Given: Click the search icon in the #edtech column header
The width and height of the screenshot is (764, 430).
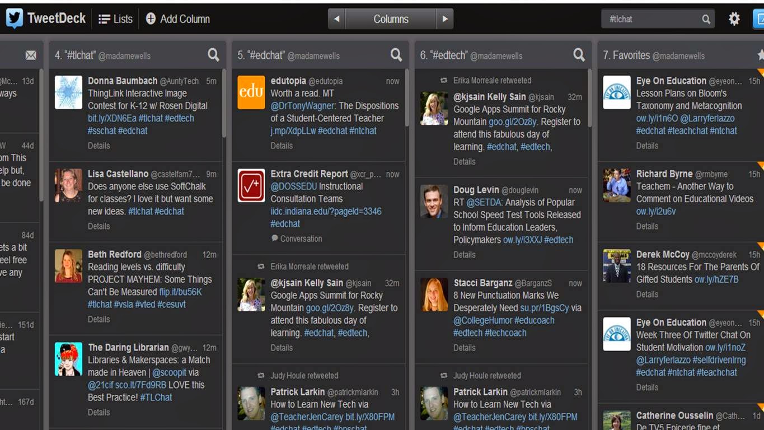Looking at the screenshot, I should coord(579,54).
